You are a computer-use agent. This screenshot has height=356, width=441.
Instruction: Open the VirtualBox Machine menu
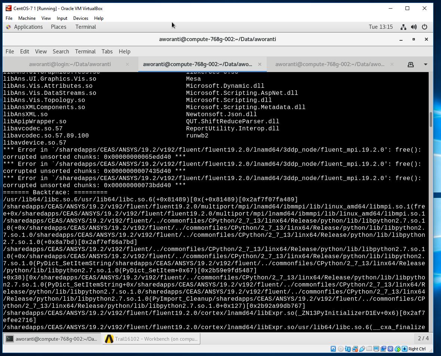coord(27,18)
